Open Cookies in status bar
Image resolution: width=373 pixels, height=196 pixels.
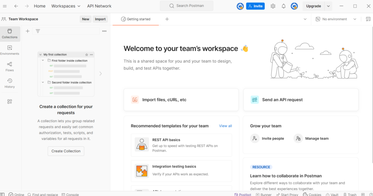(312, 194)
